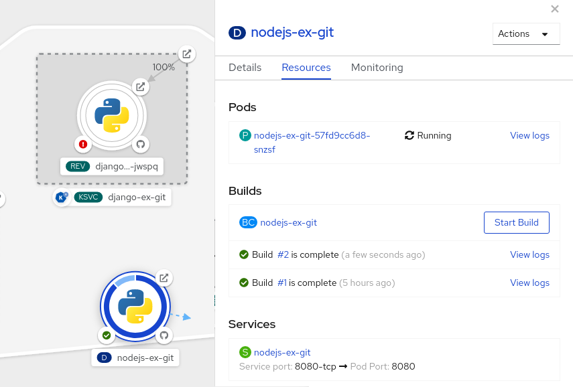Screen dimensions: 573x387
Task: Click open URL decorator on django revision node
Action: click(x=140, y=86)
